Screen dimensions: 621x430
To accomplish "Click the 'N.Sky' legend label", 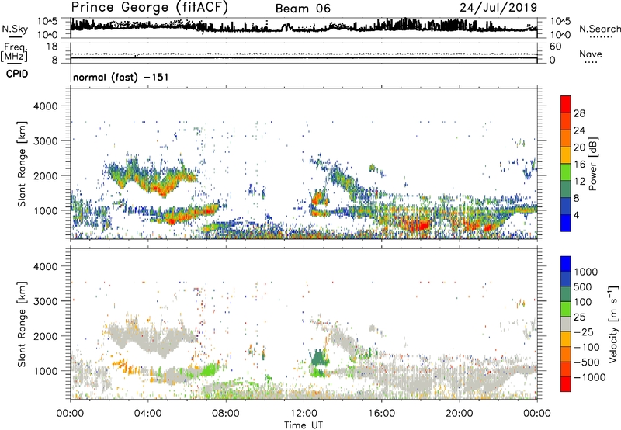I will click(x=15, y=29).
